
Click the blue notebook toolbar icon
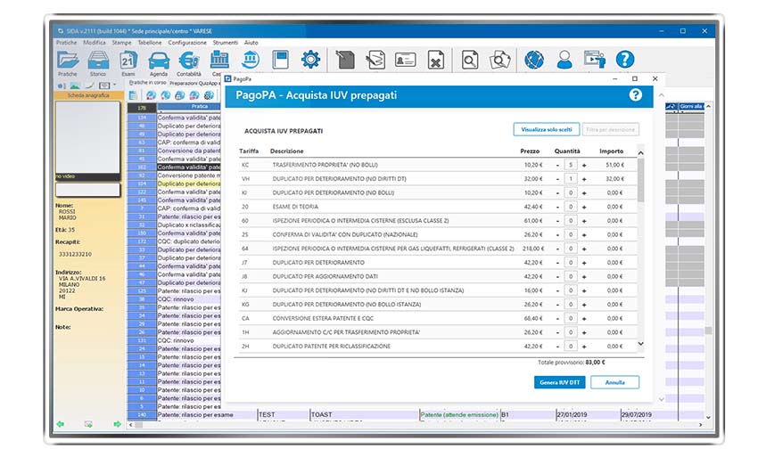(x=280, y=60)
